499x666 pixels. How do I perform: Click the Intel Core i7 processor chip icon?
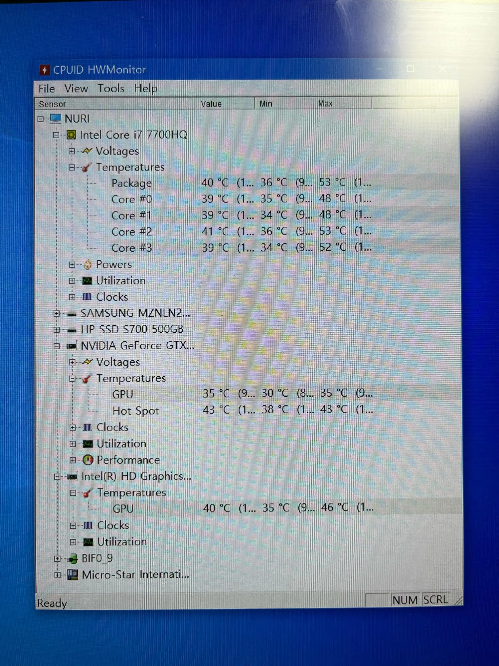click(x=71, y=135)
